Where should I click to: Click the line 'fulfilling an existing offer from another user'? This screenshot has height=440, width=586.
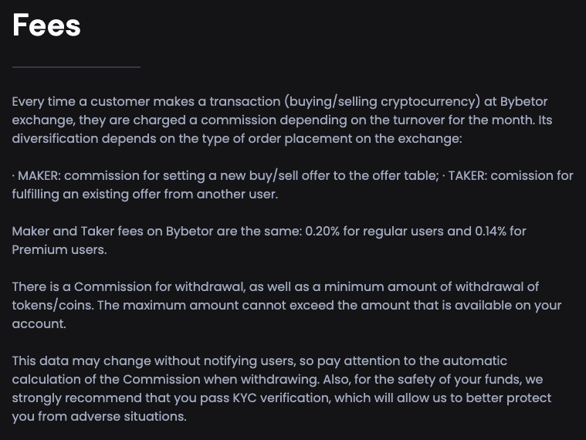click(x=145, y=195)
